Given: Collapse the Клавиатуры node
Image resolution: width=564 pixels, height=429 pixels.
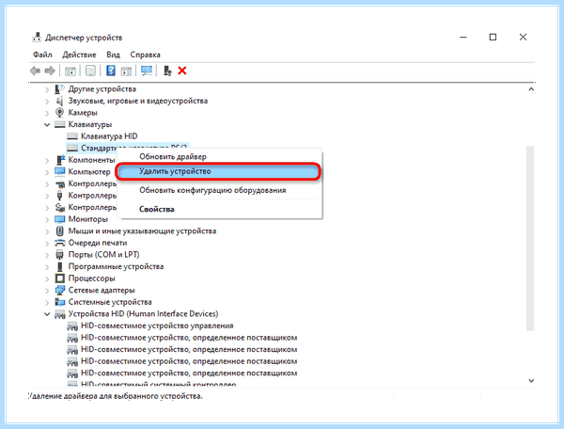Looking at the screenshot, I should 47,124.
